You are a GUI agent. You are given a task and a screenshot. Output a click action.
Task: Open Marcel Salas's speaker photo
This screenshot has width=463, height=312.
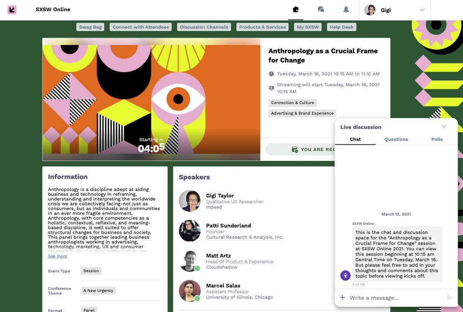(190, 291)
